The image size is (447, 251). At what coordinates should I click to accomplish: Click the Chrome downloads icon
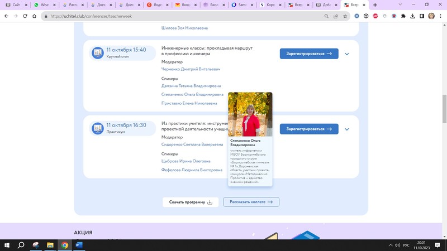click(x=412, y=16)
